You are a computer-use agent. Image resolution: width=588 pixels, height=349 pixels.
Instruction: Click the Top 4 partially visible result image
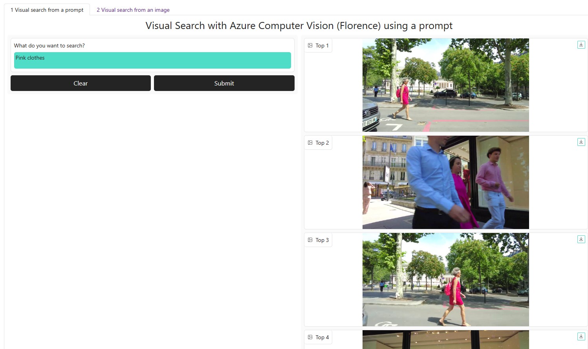coord(446,340)
